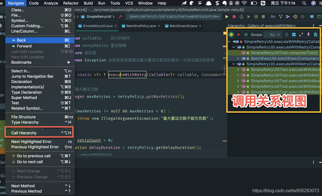Roll back changes with Git revert icon
This screenshot has width=322, height=196.
302,17
